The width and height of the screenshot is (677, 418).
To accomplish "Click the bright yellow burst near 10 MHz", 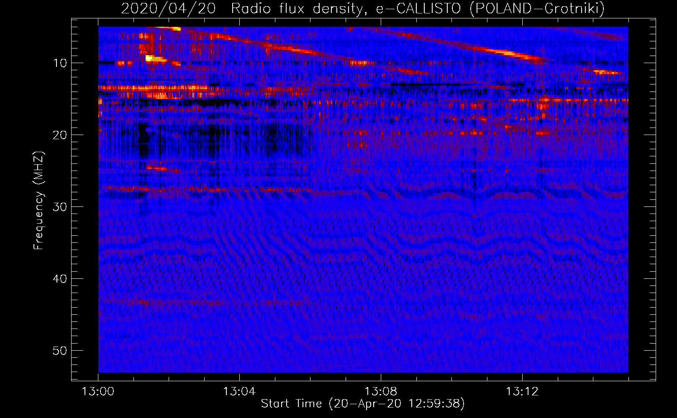I will point(155,59).
